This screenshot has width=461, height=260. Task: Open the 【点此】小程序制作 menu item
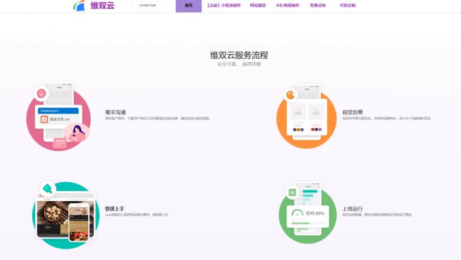pyautogui.click(x=224, y=5)
